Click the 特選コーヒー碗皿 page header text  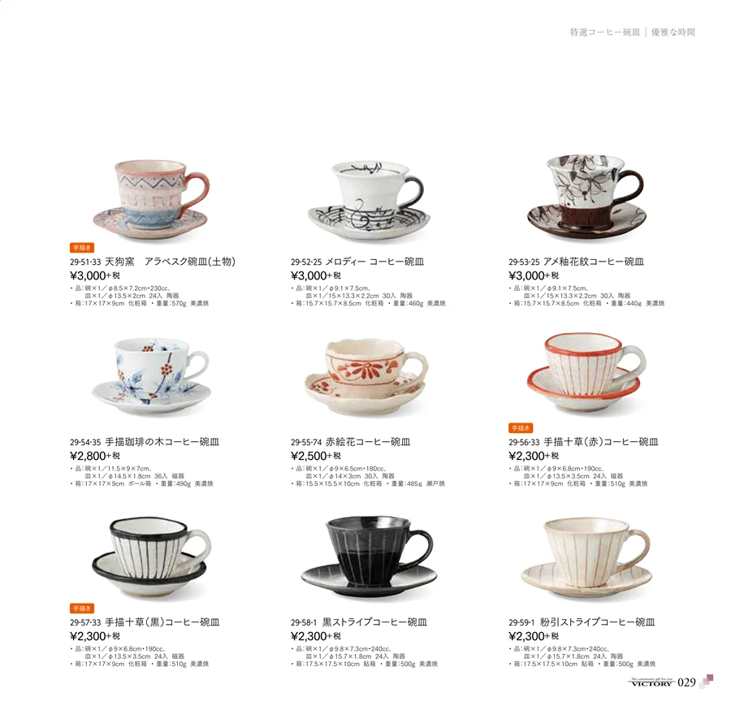tap(604, 32)
